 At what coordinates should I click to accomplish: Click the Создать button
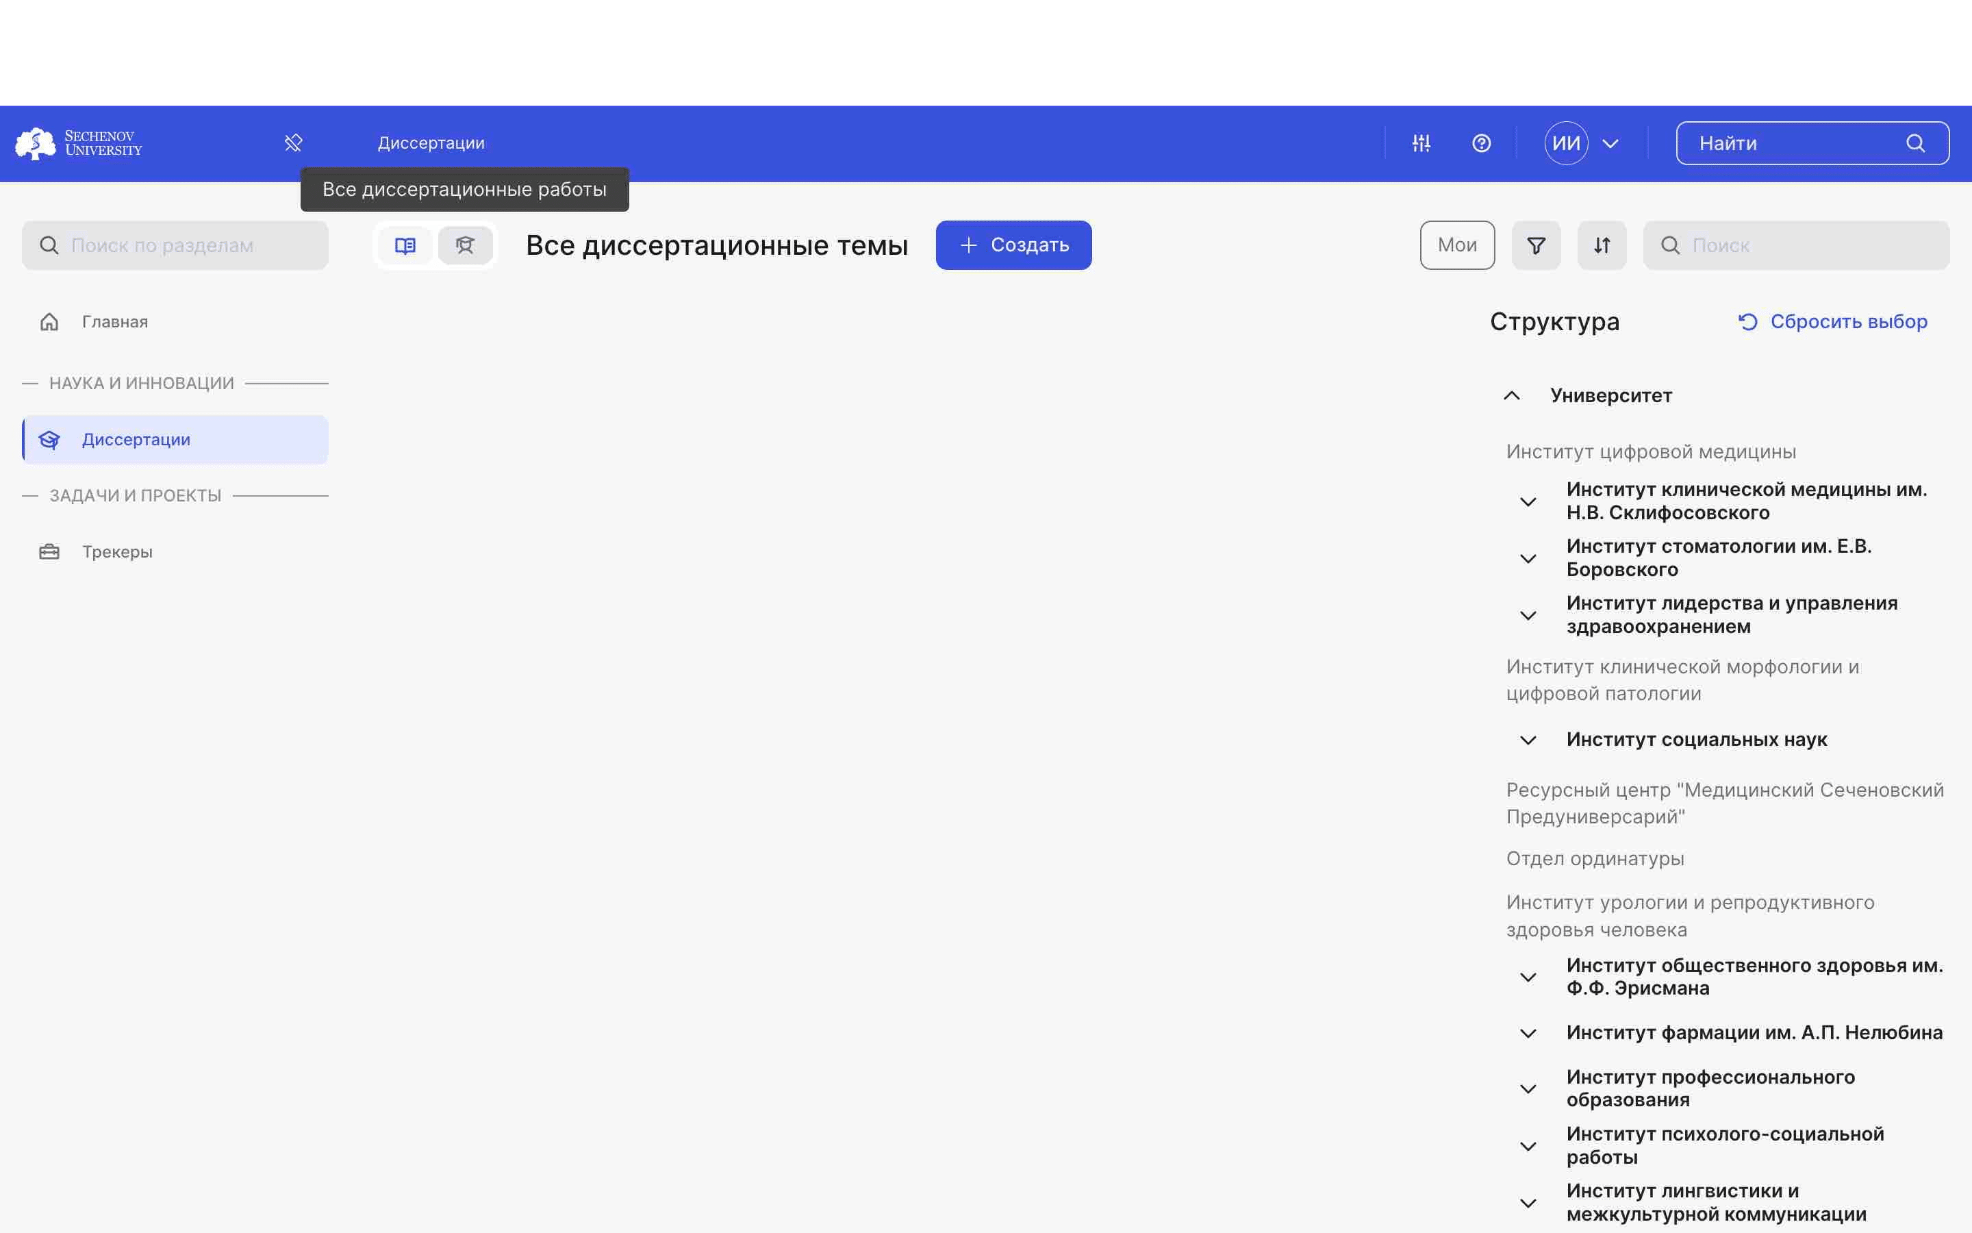[x=1013, y=245]
